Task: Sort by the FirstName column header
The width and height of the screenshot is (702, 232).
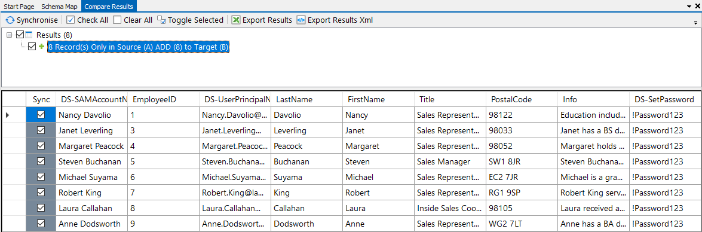Action: pyautogui.click(x=378, y=99)
